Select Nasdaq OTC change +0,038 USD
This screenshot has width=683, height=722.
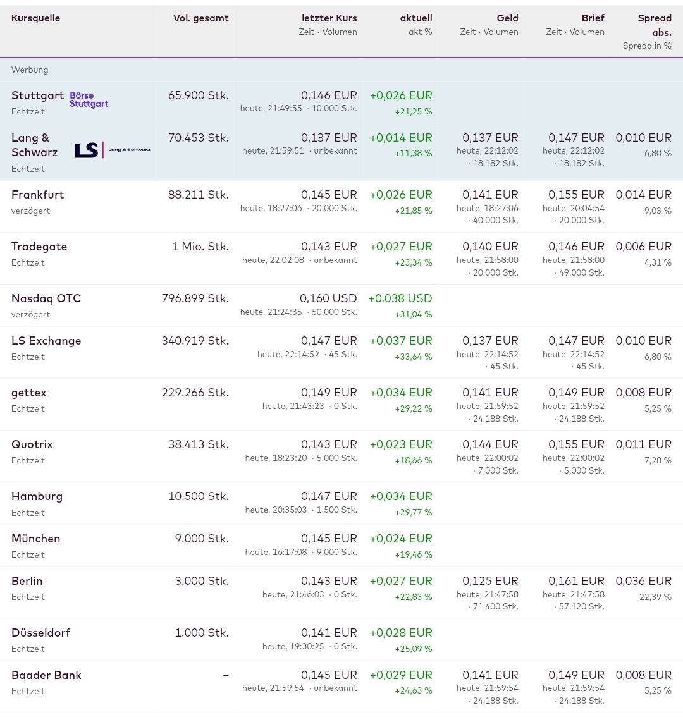[x=400, y=298]
